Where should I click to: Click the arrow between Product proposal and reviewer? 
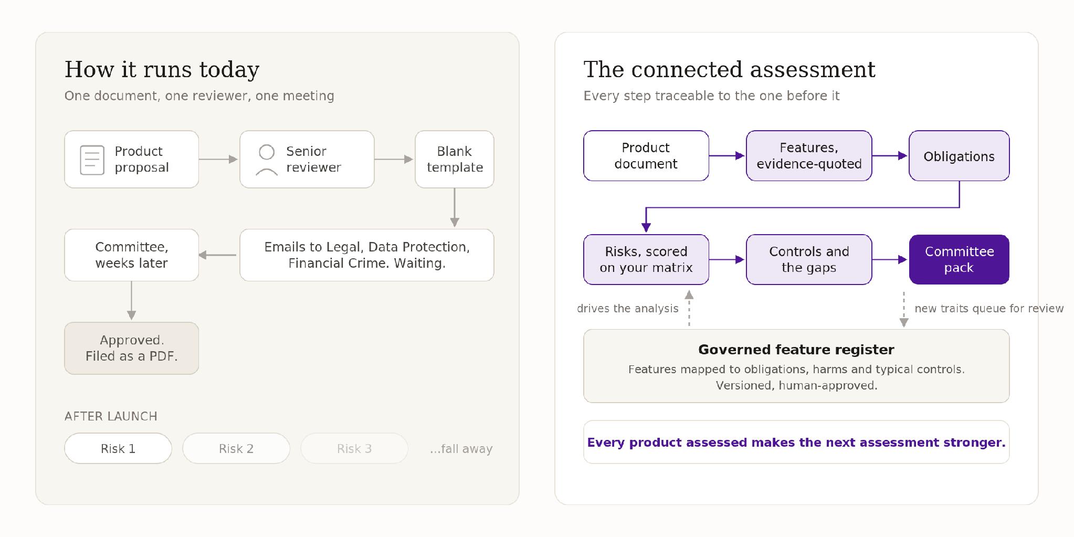click(x=219, y=159)
